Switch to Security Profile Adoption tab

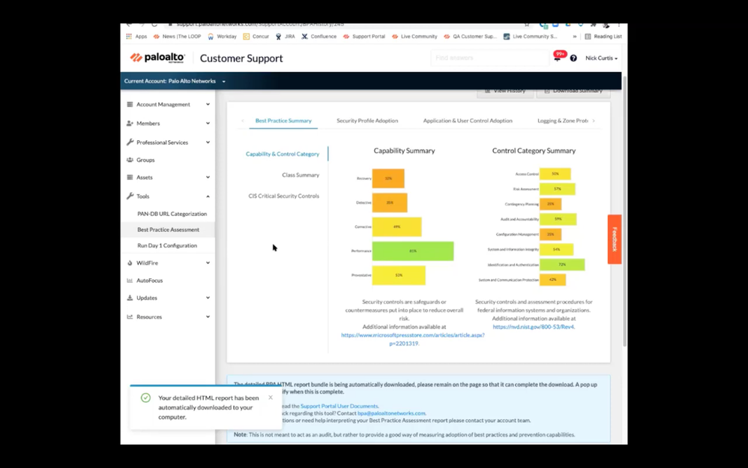(x=367, y=121)
